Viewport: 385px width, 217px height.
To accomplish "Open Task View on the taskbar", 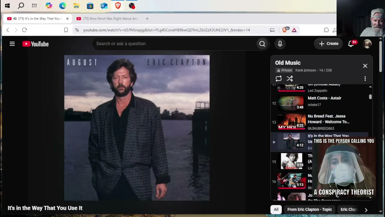I will 34,5.
